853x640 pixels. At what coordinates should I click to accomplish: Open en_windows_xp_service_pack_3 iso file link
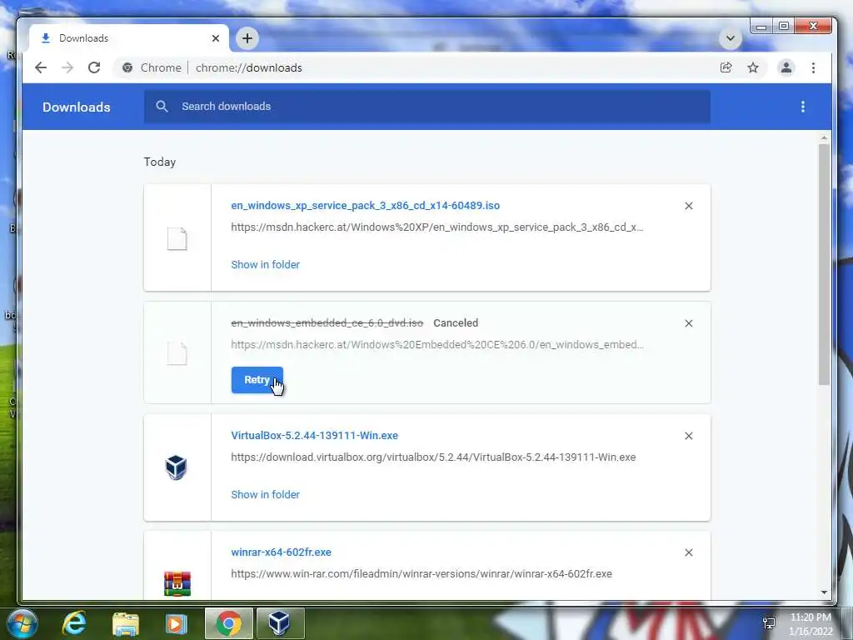point(365,206)
